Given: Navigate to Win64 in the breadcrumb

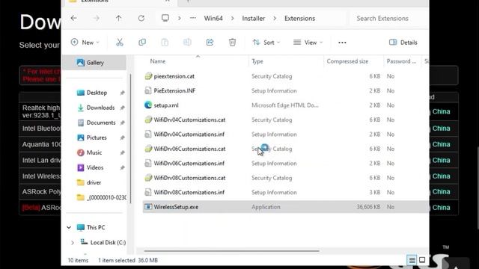Looking at the screenshot, I should click(x=213, y=18).
